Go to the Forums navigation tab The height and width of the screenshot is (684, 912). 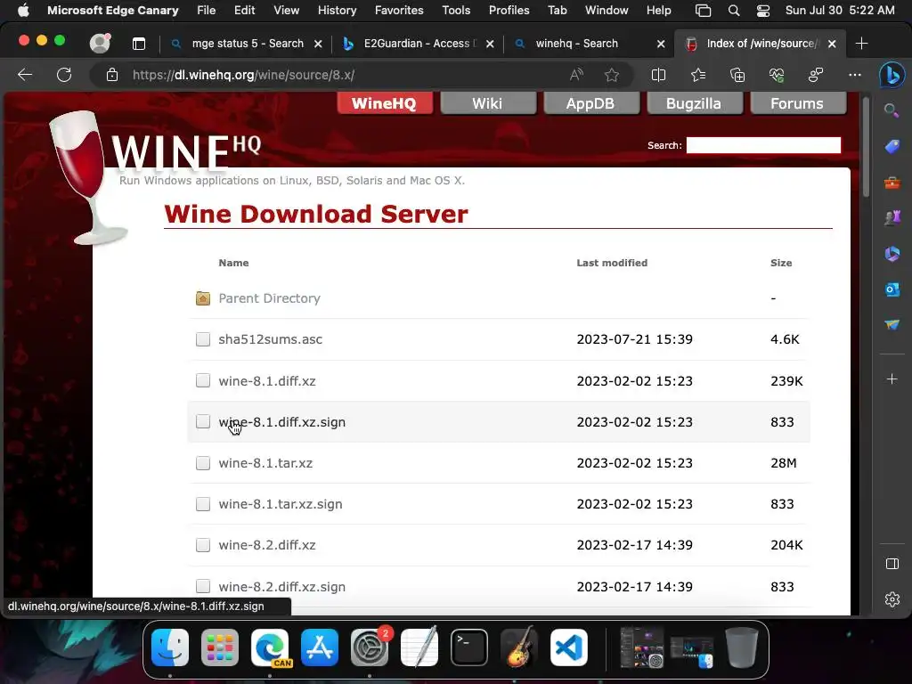pos(797,103)
